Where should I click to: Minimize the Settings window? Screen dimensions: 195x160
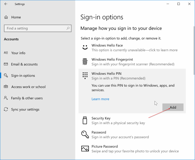tap(168, 4)
